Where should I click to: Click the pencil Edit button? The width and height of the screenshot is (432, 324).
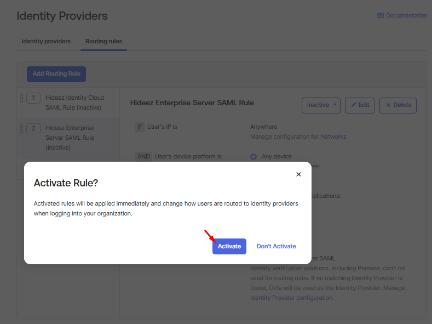[x=360, y=105]
